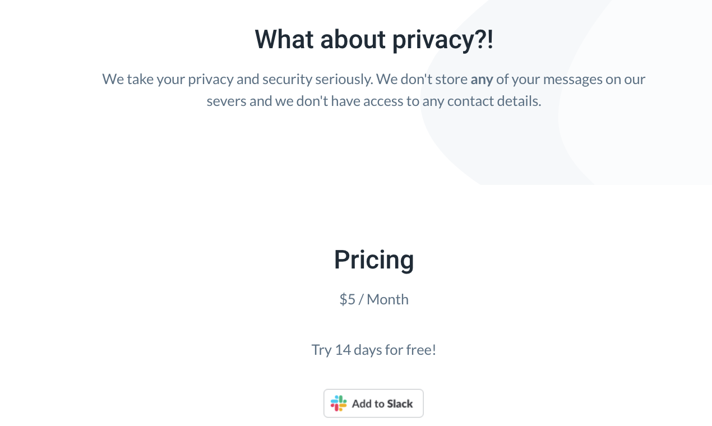712x426 pixels.
Task: Click the Pricing heading
Action: (374, 260)
